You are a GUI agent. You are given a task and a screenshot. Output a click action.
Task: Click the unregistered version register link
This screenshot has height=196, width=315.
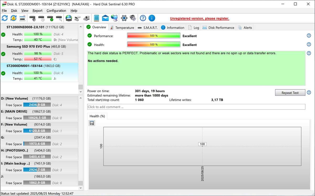[x=199, y=18]
